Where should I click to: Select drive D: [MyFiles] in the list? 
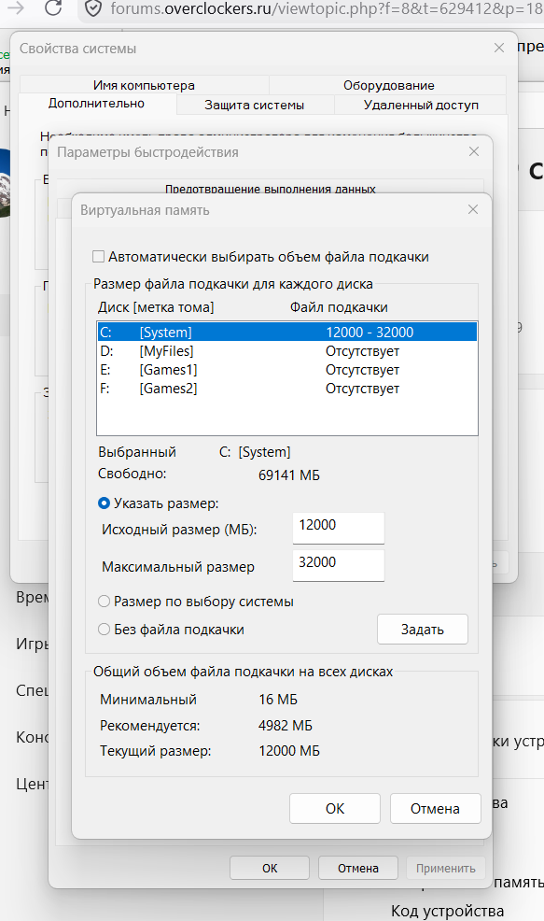point(233,350)
